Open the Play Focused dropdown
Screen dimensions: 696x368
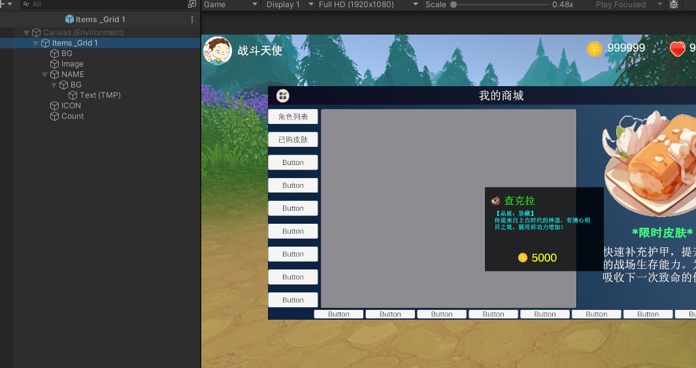pos(629,5)
